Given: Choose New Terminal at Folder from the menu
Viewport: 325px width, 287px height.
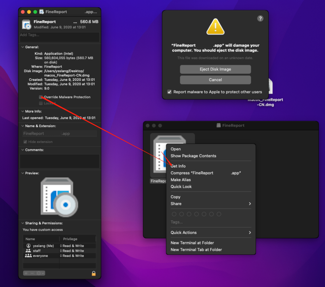Looking at the screenshot, I should 192,243.
